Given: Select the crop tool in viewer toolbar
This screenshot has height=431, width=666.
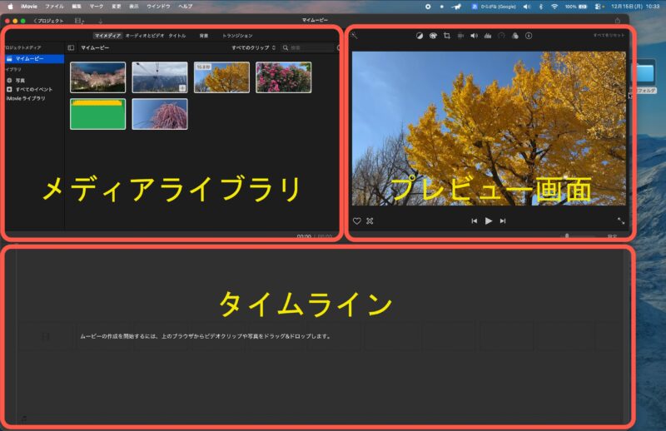Looking at the screenshot, I should [447, 36].
